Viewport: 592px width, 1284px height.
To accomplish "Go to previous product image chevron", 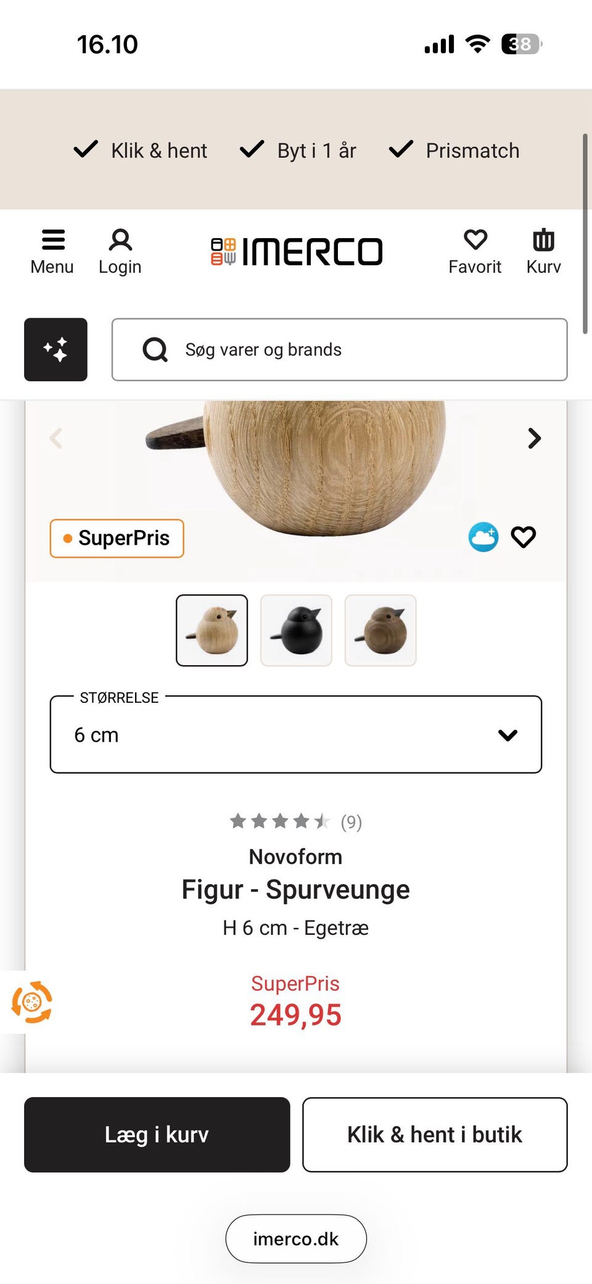I will (x=56, y=439).
